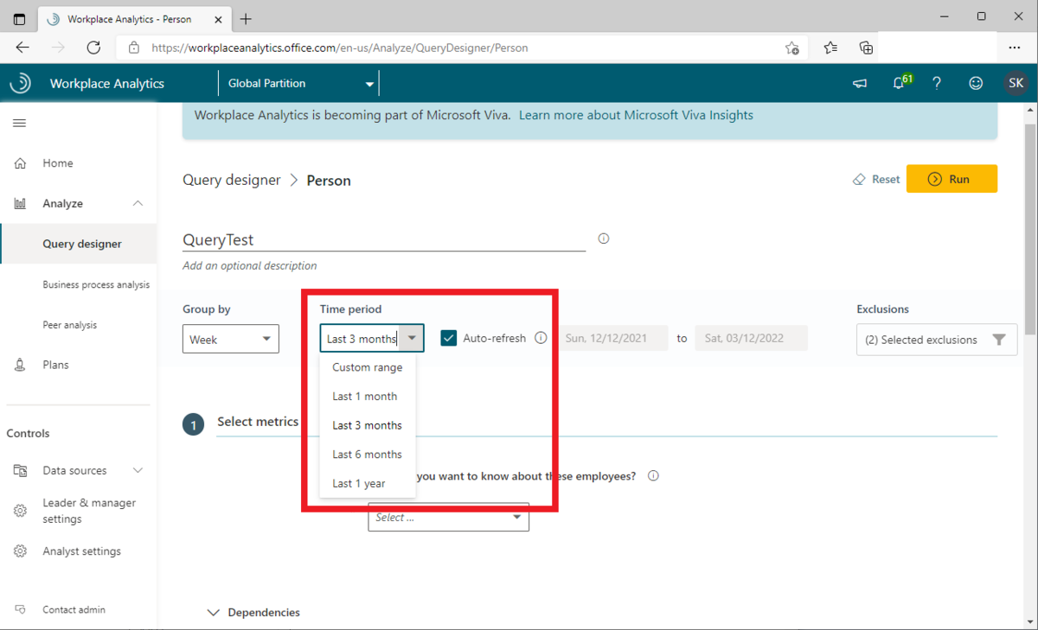Open the megaphone announcements icon

click(860, 84)
